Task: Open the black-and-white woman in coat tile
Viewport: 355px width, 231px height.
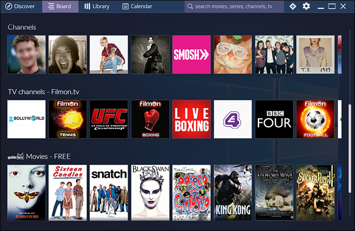Action: point(150,54)
